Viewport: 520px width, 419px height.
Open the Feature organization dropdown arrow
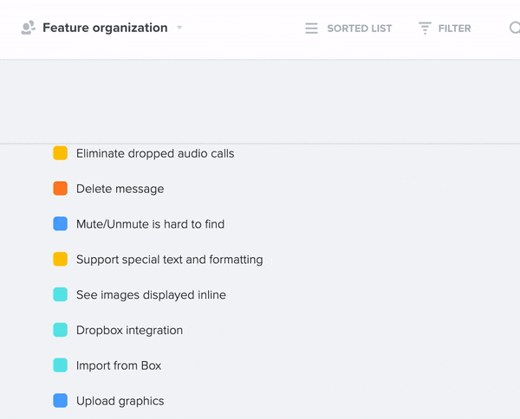pyautogui.click(x=179, y=28)
